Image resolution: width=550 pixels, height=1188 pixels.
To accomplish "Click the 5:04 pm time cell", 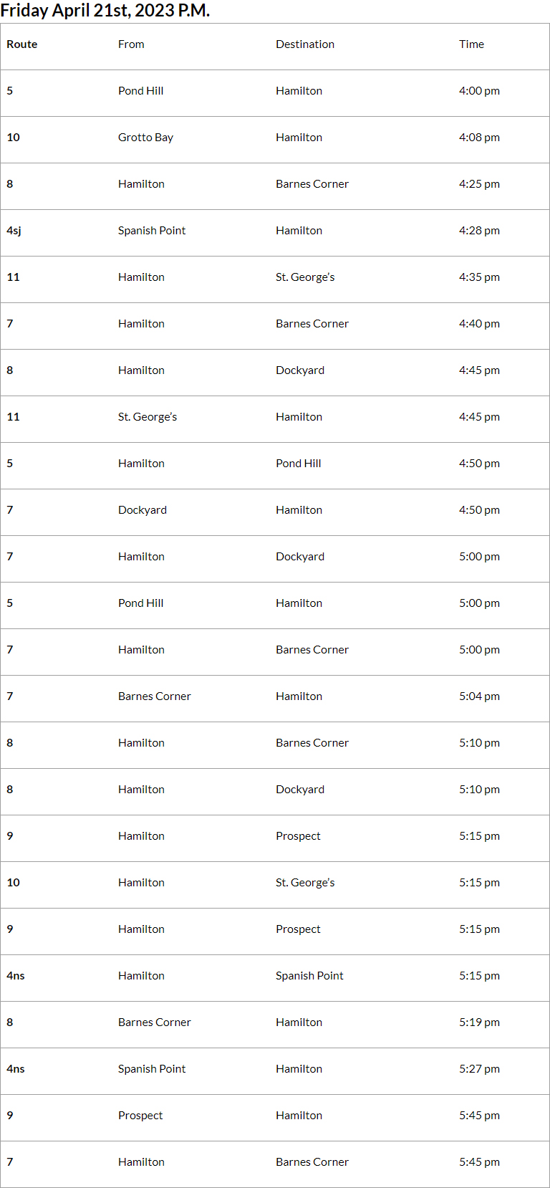I will (479, 696).
